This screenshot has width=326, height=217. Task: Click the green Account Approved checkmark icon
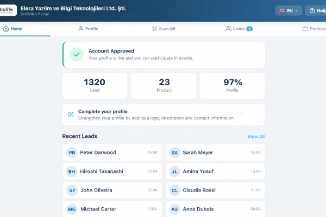point(78,54)
